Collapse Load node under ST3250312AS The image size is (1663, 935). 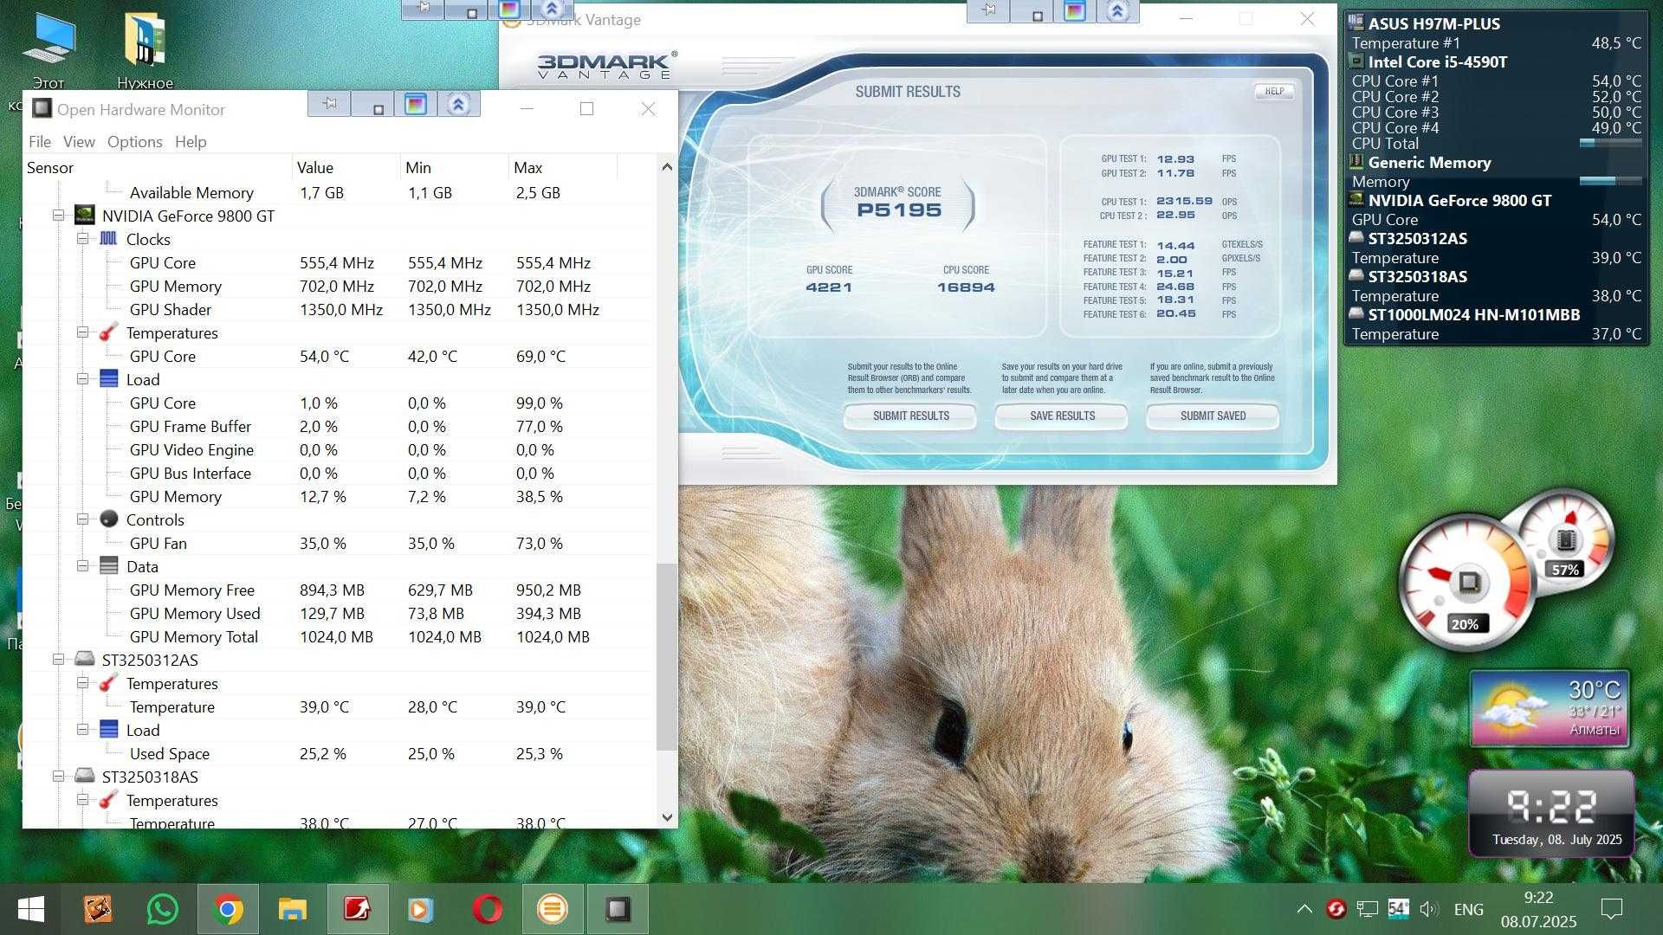(82, 730)
